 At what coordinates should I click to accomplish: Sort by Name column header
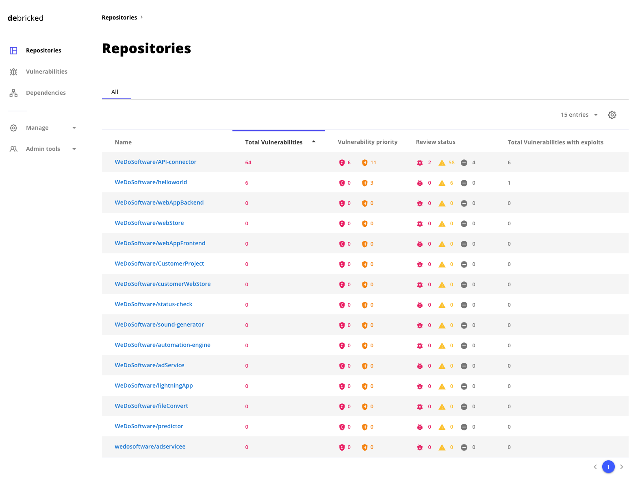(x=123, y=142)
